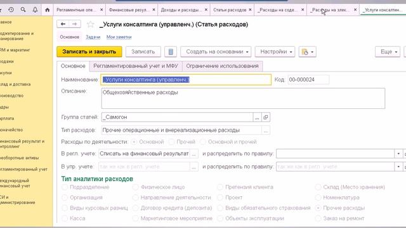Add form to favorites star
This screenshot has height=228, width=406.
pyautogui.click(x=90, y=24)
